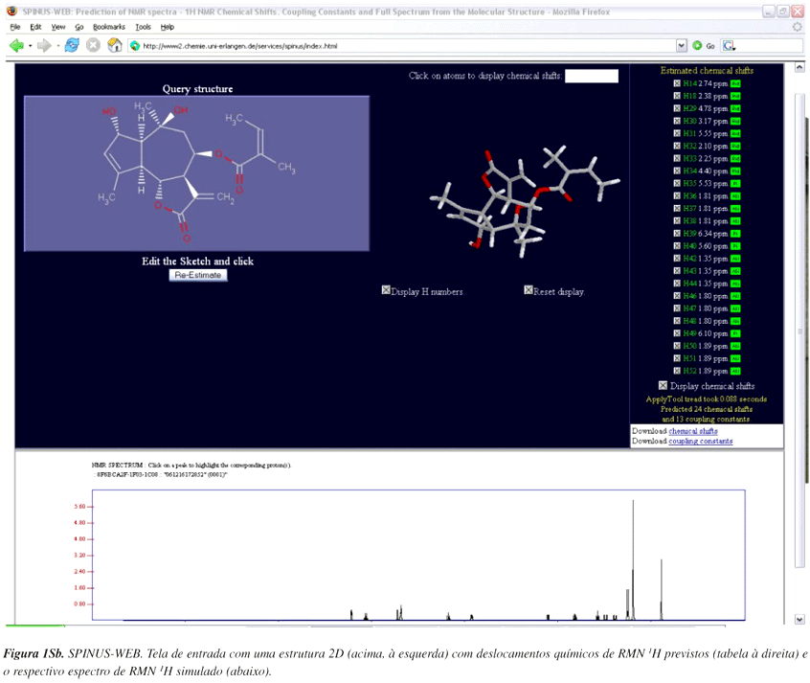Viewport: 810px width, 683px height.
Task: Open the Tools menu
Action: coord(144,26)
